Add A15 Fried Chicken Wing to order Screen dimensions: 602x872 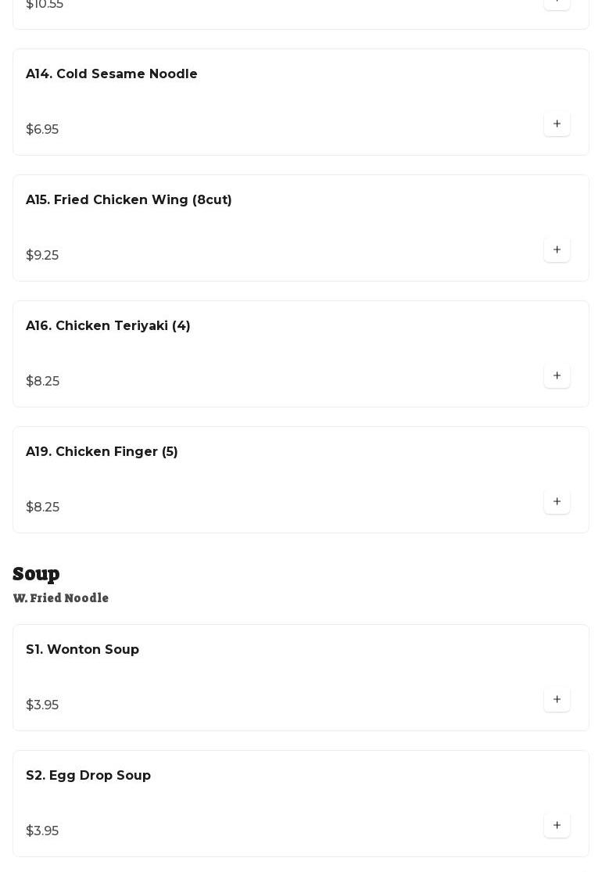click(x=557, y=249)
